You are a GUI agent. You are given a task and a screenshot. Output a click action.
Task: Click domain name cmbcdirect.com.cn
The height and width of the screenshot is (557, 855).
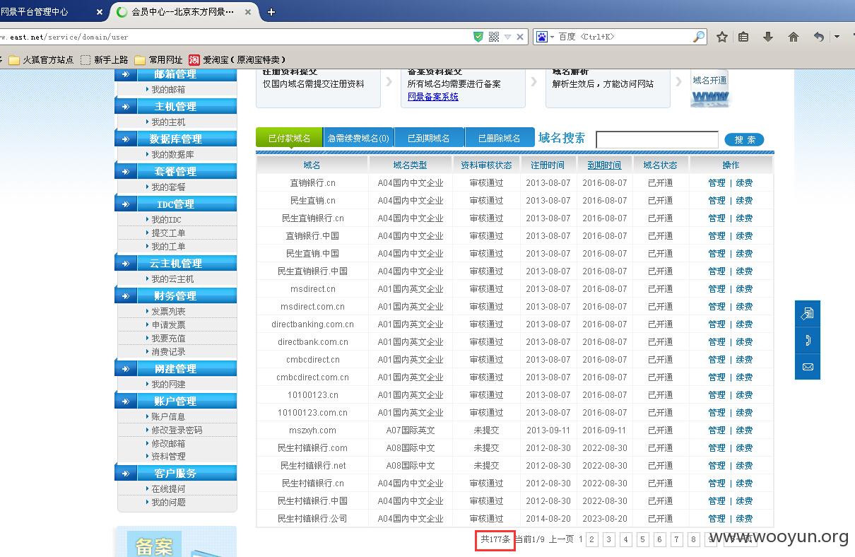[312, 377]
